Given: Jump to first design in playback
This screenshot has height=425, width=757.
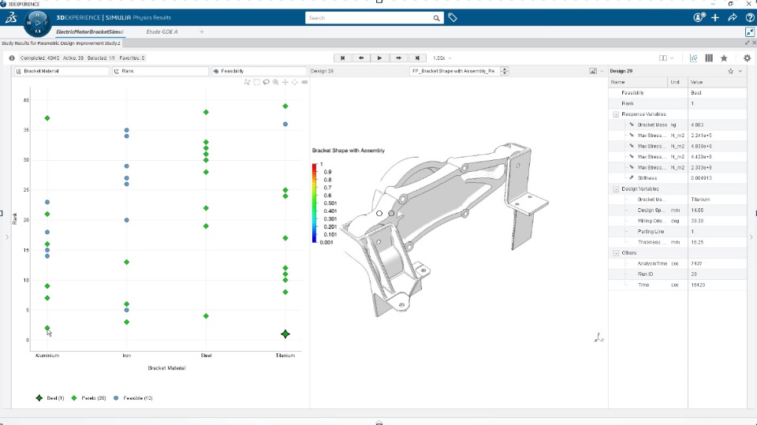Looking at the screenshot, I should [x=343, y=58].
